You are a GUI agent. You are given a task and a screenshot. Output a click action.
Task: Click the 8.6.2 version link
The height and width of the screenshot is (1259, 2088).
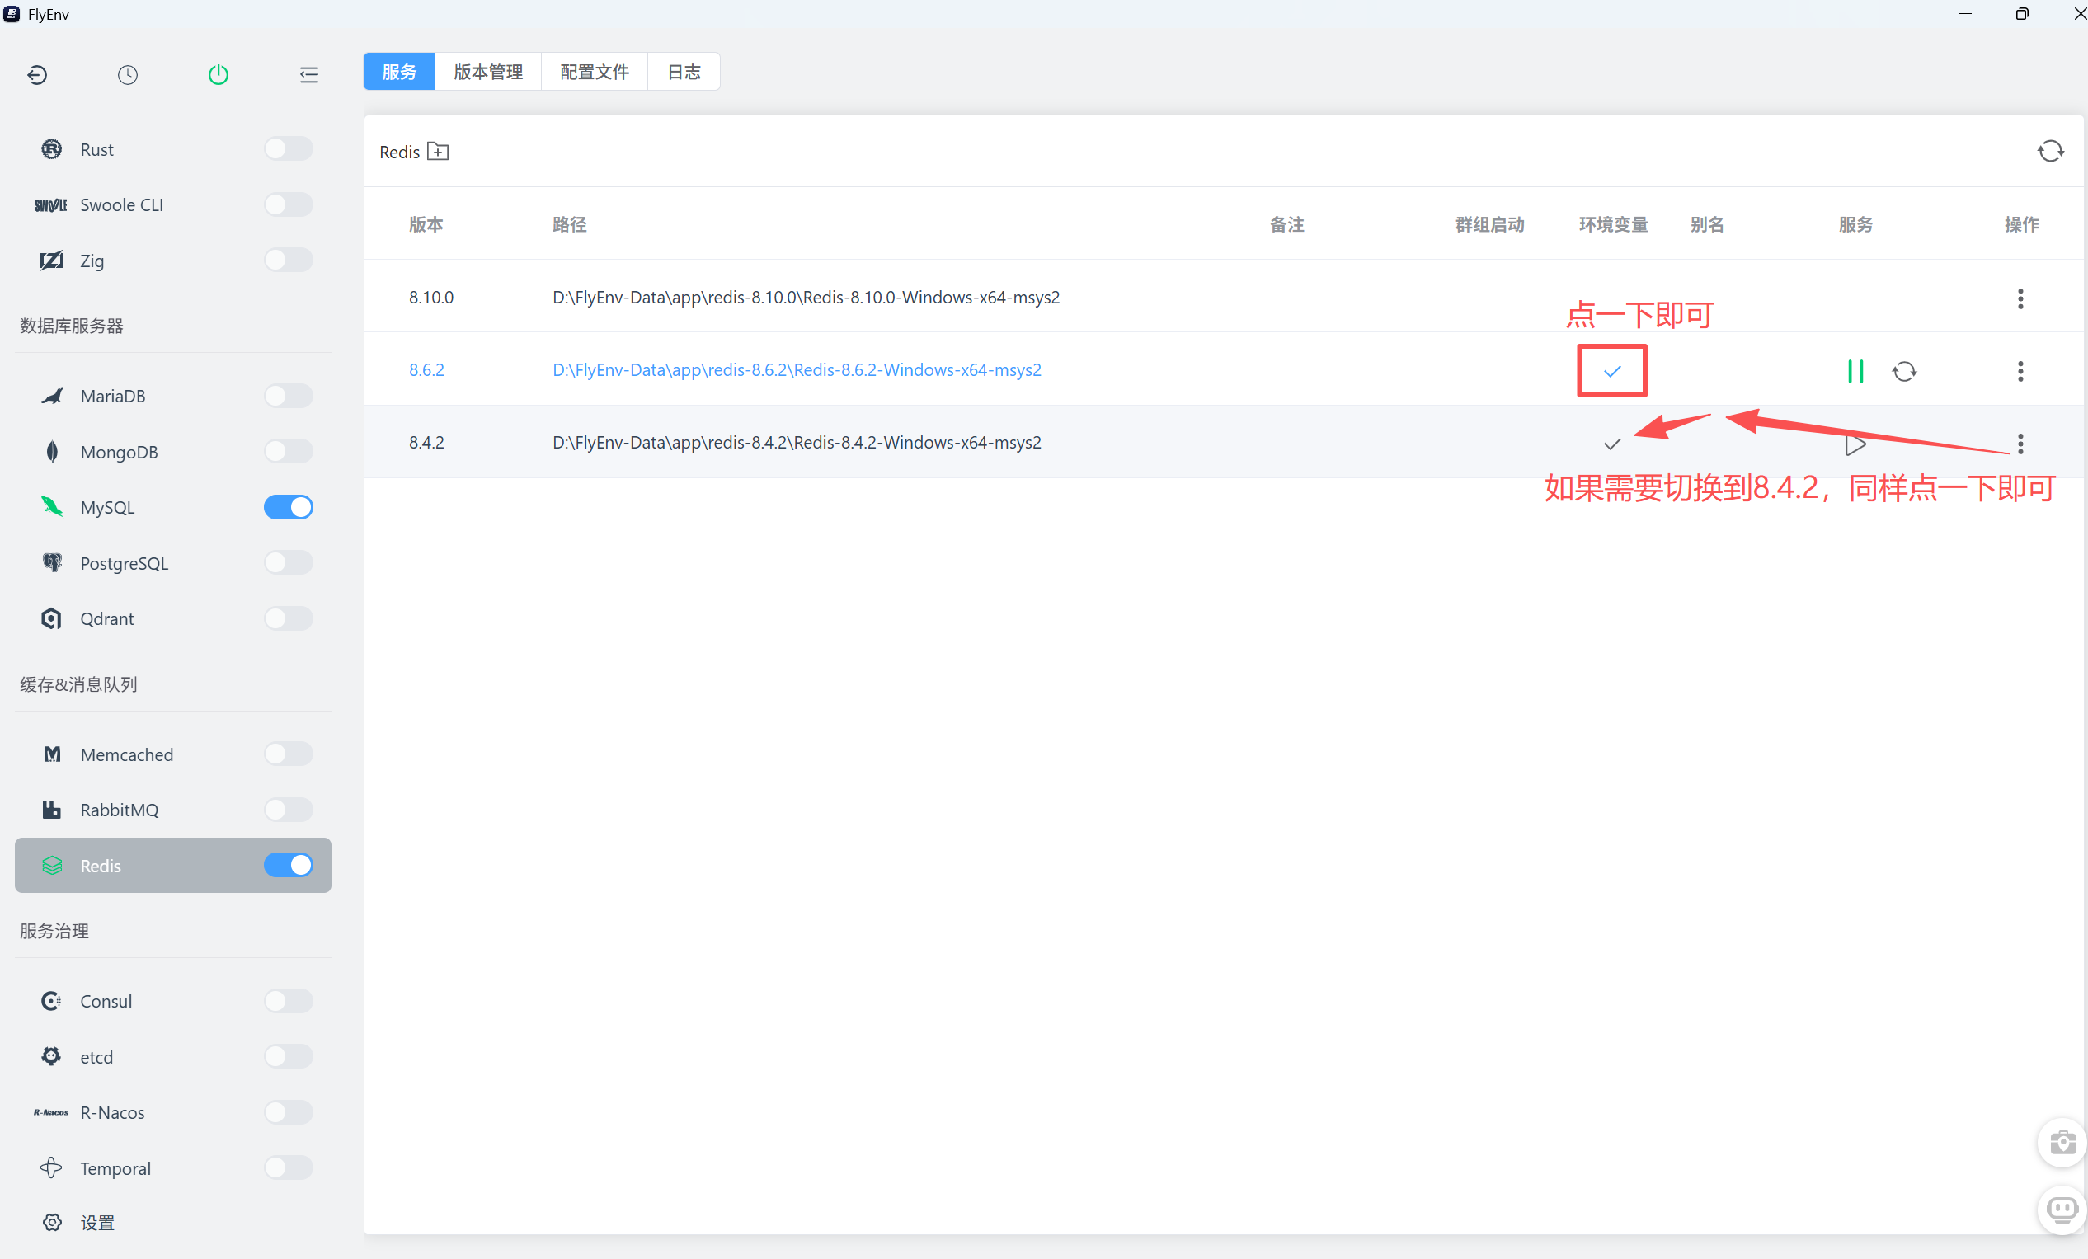(426, 370)
